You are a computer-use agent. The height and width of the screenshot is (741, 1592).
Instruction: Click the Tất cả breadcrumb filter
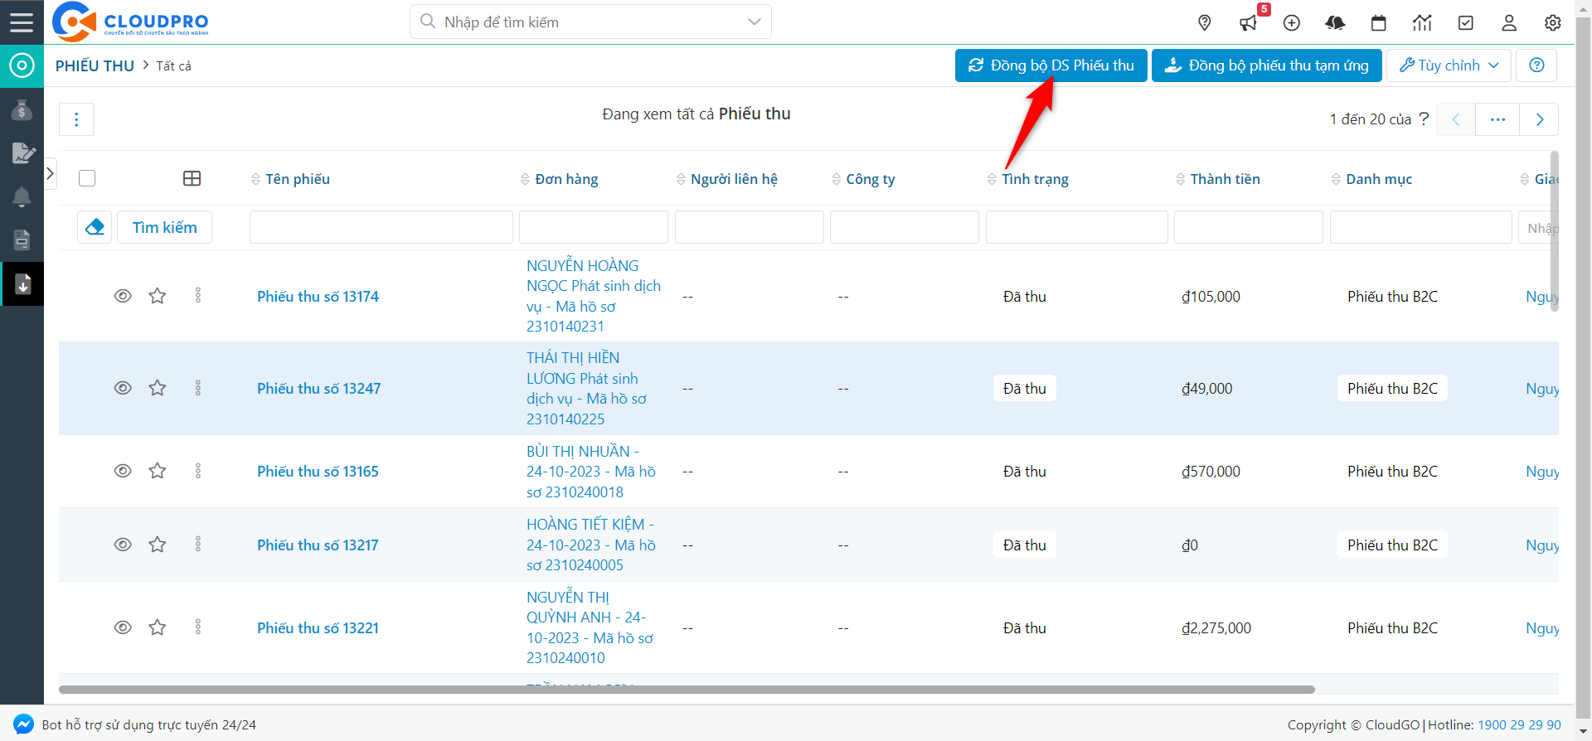point(173,65)
